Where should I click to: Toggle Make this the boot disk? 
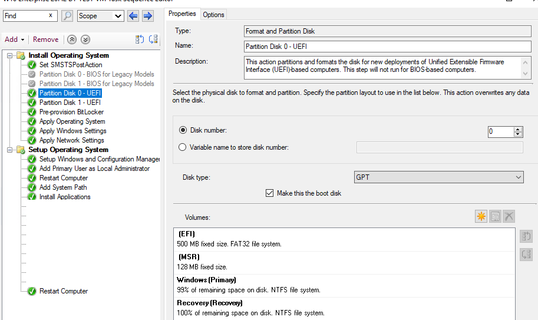point(269,193)
